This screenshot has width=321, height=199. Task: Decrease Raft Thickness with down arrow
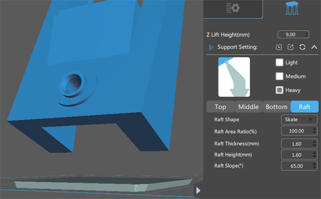(x=315, y=146)
